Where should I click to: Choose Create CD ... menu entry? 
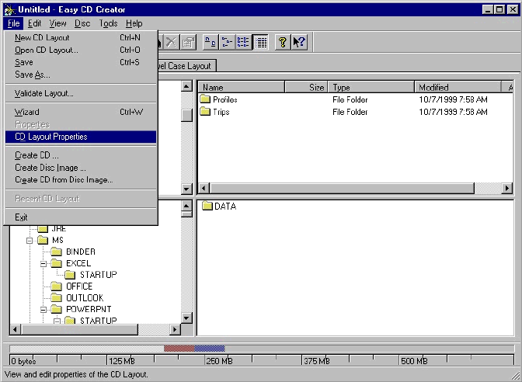pyautogui.click(x=81, y=155)
